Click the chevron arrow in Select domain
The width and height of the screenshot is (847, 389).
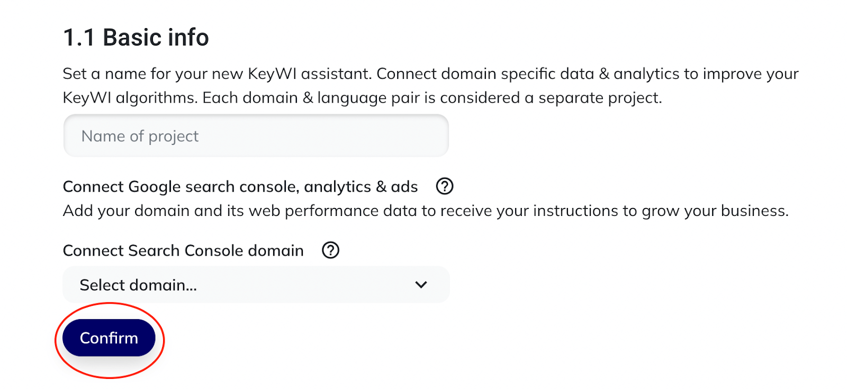click(x=421, y=285)
